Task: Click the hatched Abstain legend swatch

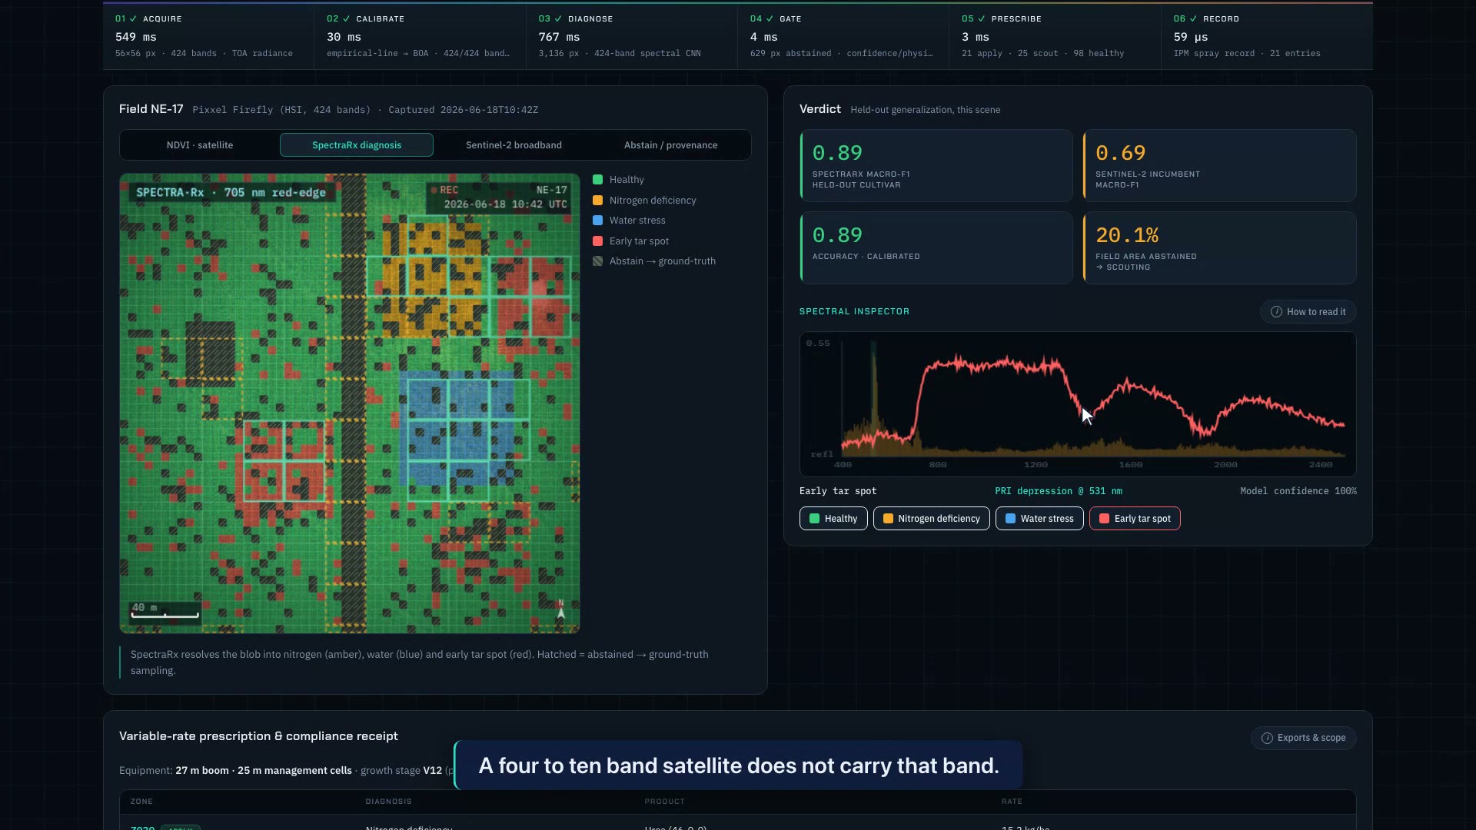Action: (597, 261)
